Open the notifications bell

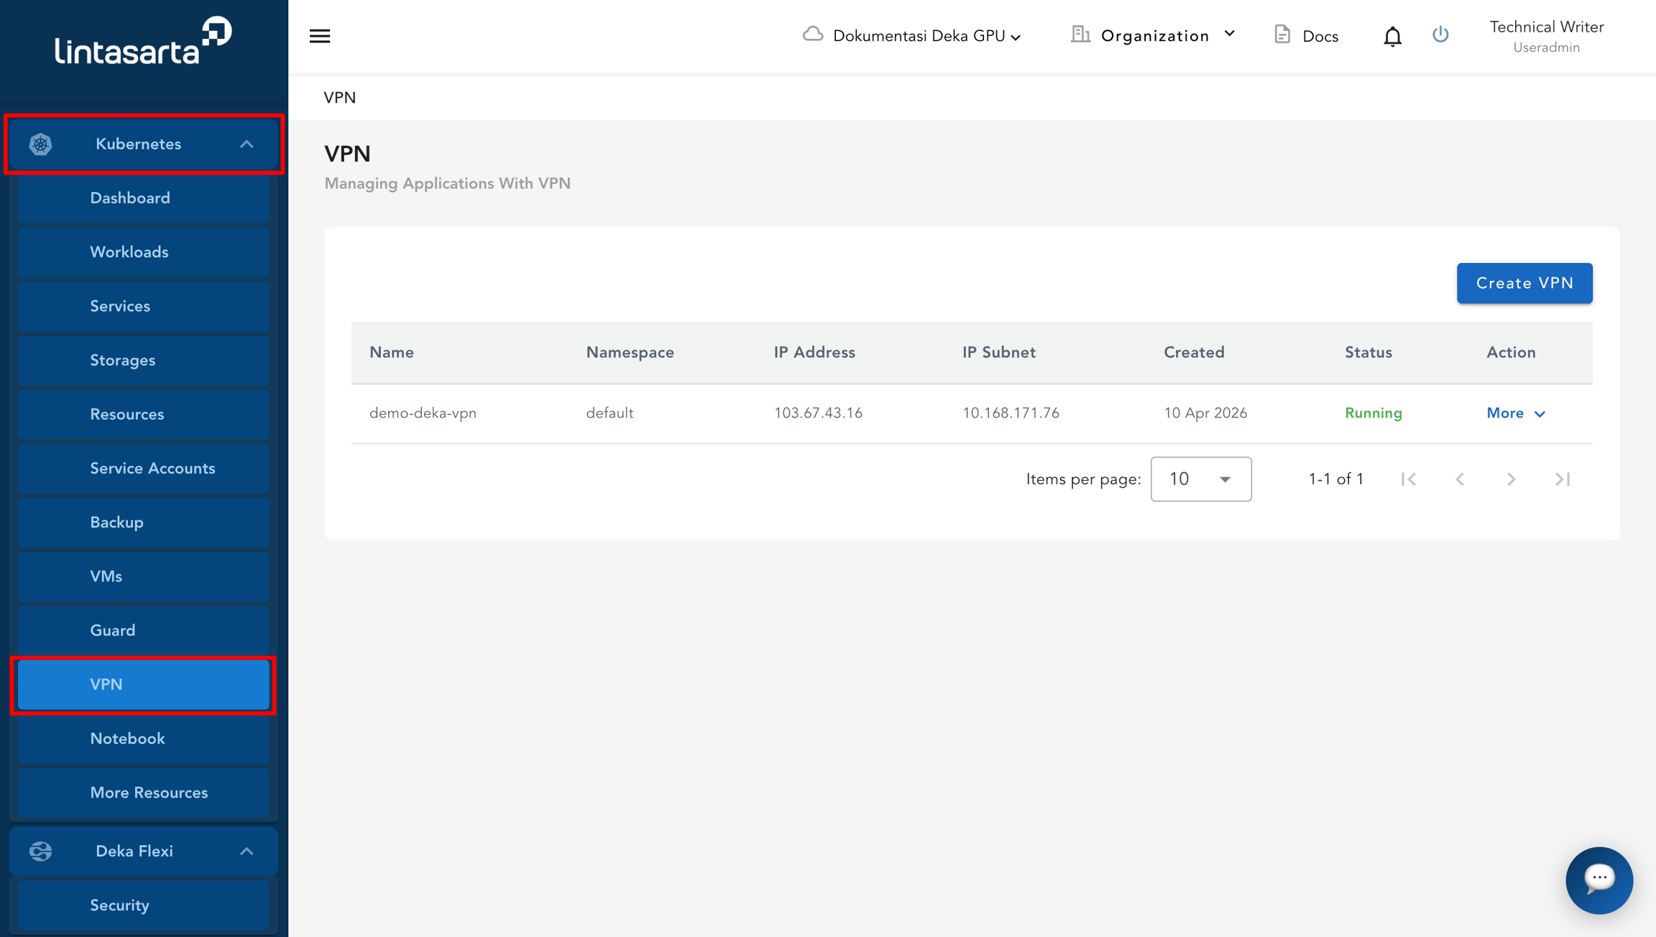[x=1392, y=36]
